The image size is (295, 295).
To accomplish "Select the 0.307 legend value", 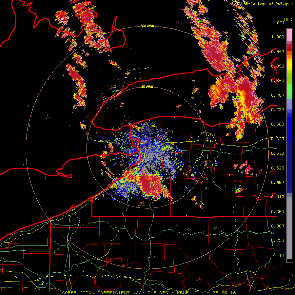I will click(278, 226).
